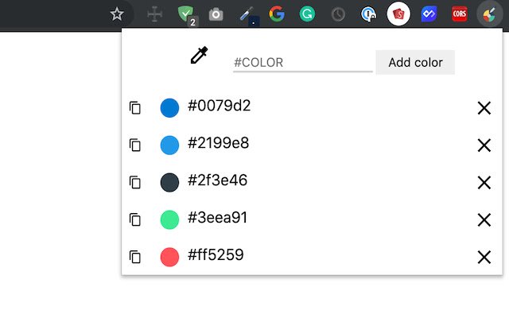Click the #ff5259 hex text
This screenshot has height=318, width=509.
pyautogui.click(x=216, y=255)
